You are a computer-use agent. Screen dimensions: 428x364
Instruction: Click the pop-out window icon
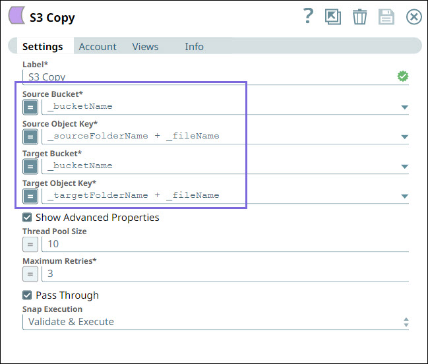pyautogui.click(x=333, y=17)
